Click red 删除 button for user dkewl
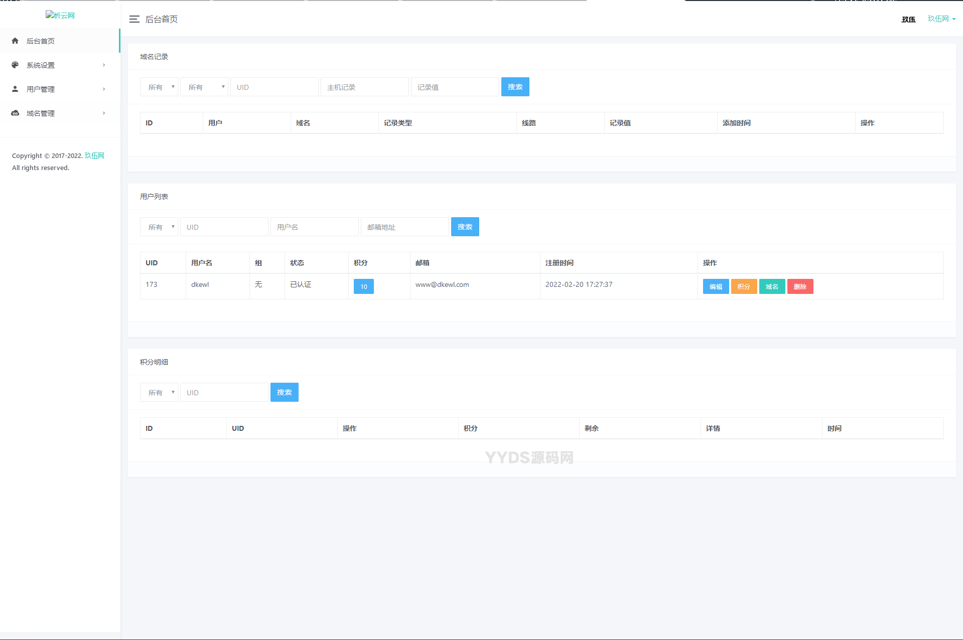 800,286
